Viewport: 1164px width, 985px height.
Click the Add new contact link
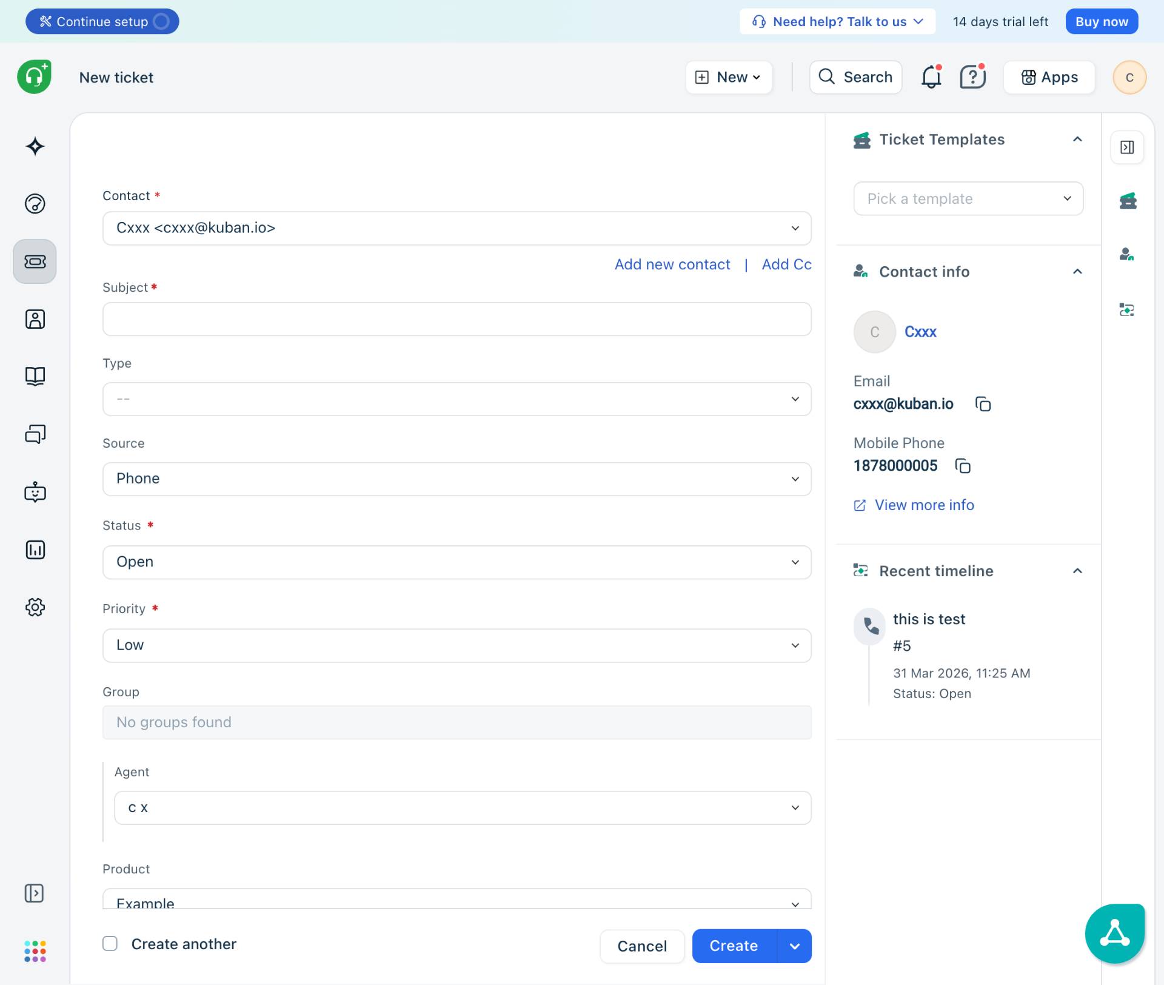coord(672,264)
